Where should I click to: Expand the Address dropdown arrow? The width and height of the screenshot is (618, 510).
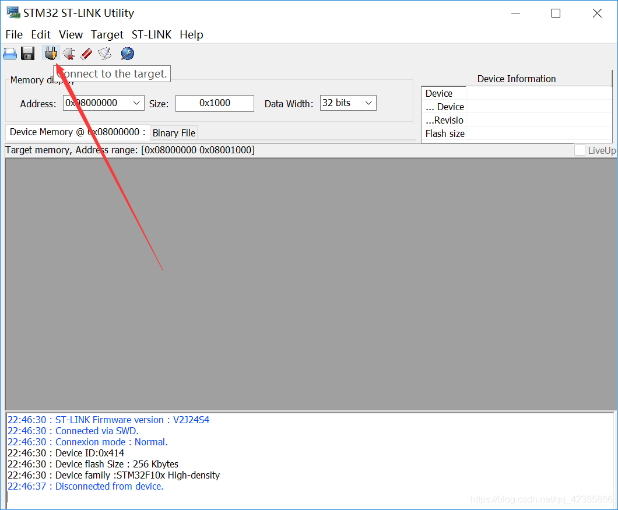click(x=136, y=103)
